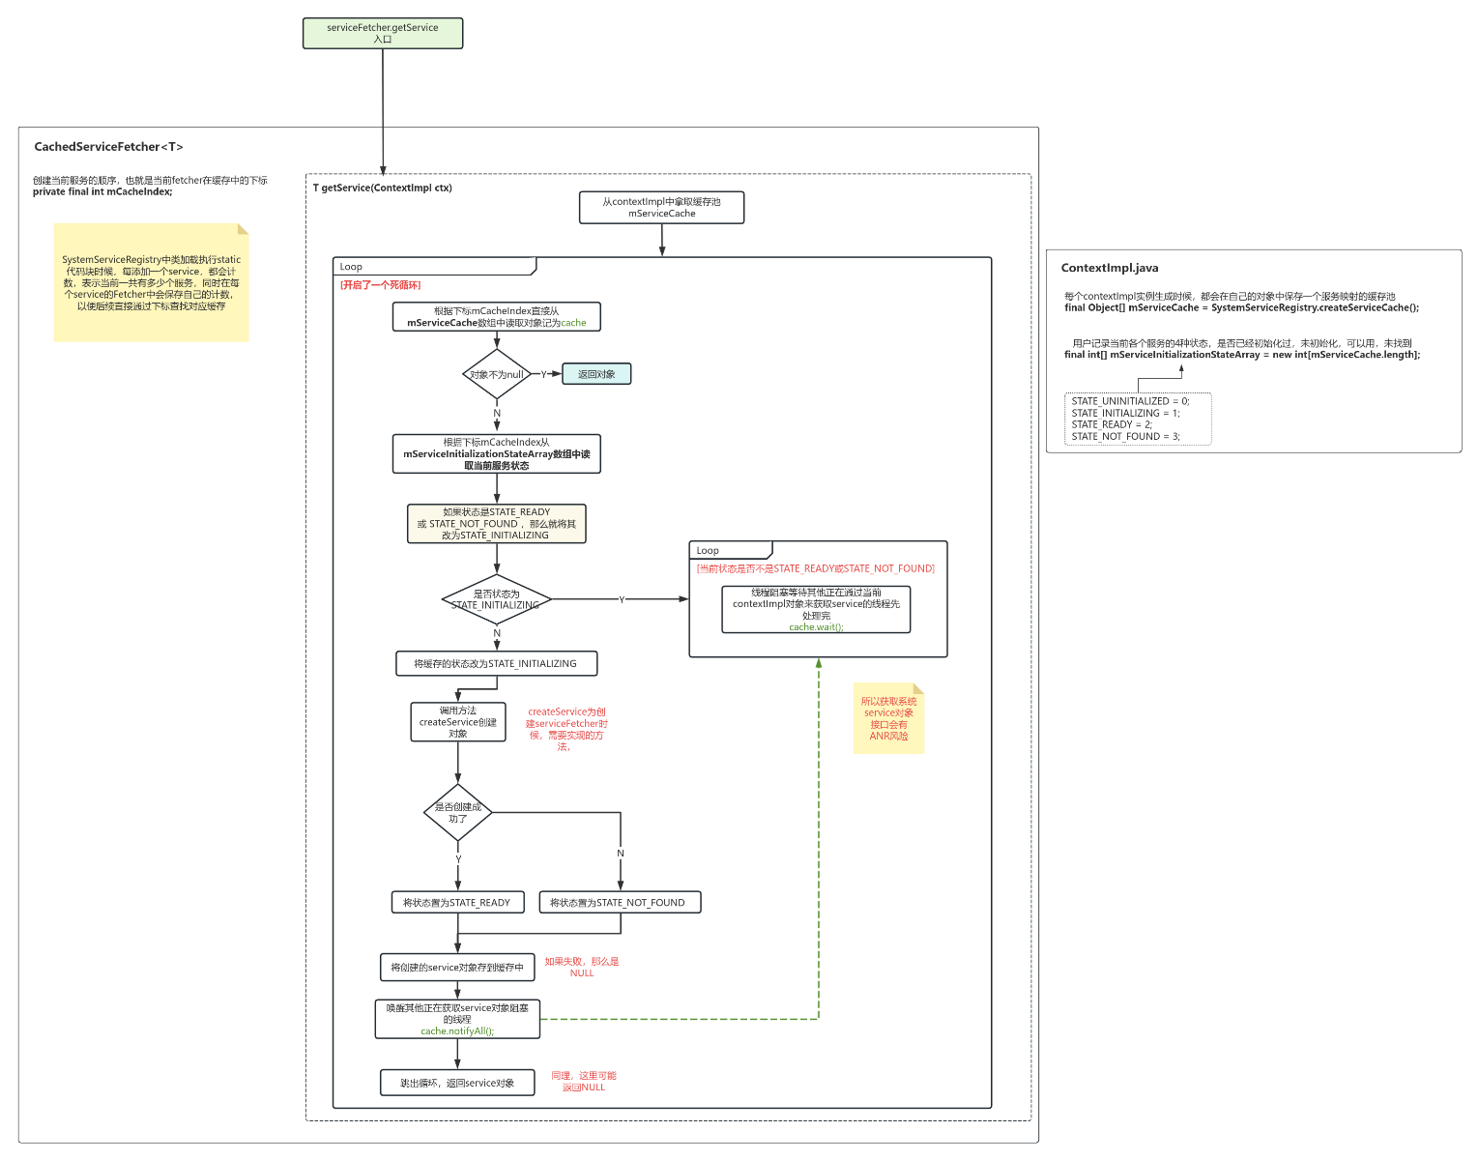
Task: Select the 将状态置为STATE_NOT_FOUND box
Action: (x=620, y=901)
